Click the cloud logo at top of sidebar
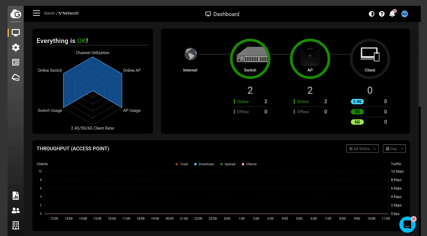 tap(16, 14)
